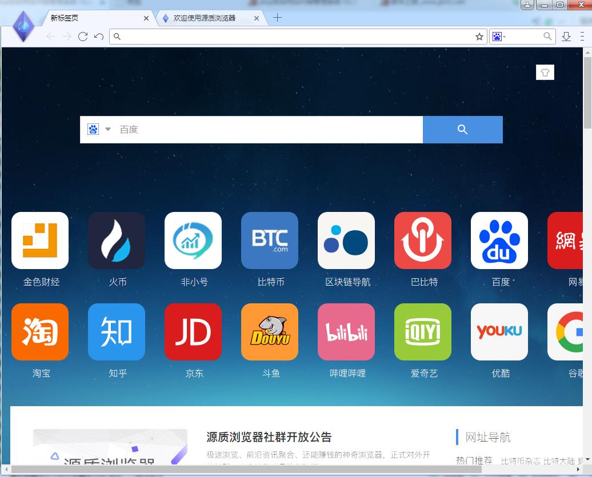
Task: Open the 知乎 shortcut icon
Action: tap(117, 332)
